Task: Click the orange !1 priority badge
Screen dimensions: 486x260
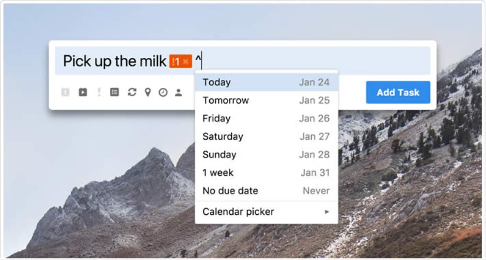Action: [181, 61]
